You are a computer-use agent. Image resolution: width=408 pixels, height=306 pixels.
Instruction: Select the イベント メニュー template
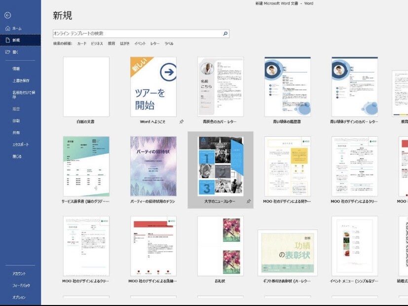pyautogui.click(x=355, y=246)
